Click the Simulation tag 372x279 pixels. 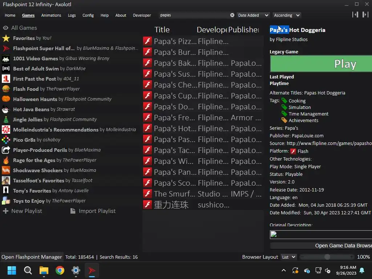pyautogui.click(x=300, y=107)
